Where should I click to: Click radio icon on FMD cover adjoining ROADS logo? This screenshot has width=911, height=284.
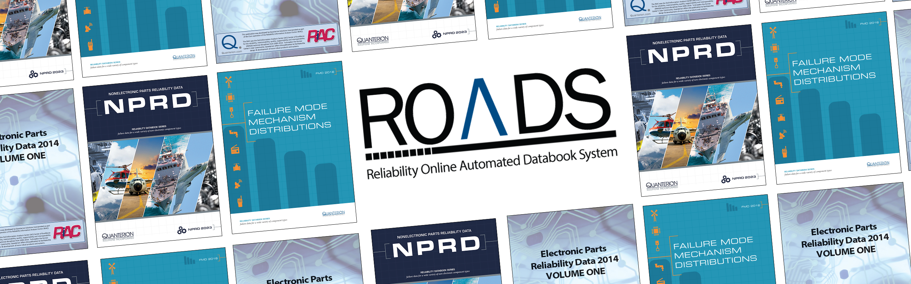(x=235, y=150)
